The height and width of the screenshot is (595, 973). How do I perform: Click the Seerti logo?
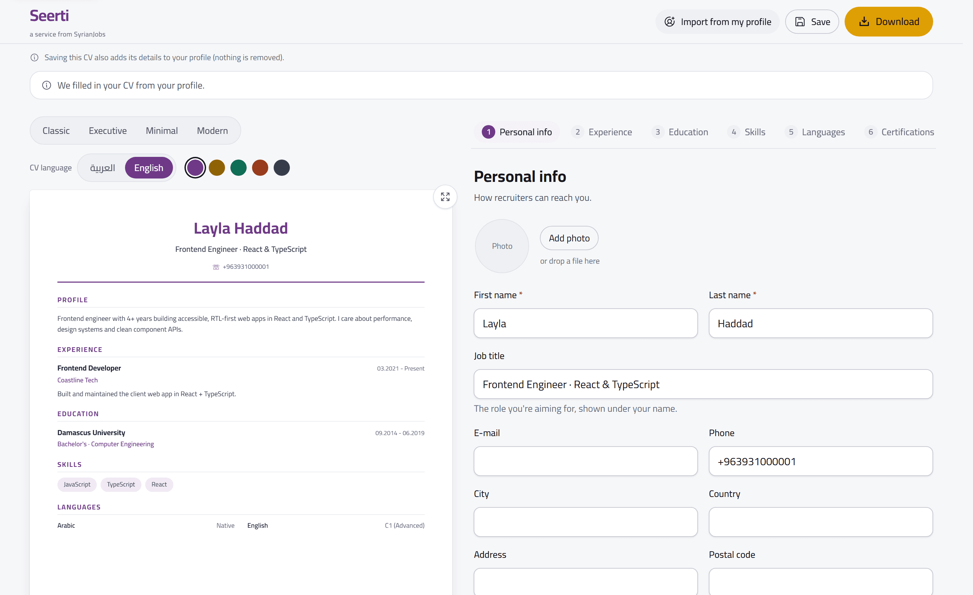click(x=49, y=16)
